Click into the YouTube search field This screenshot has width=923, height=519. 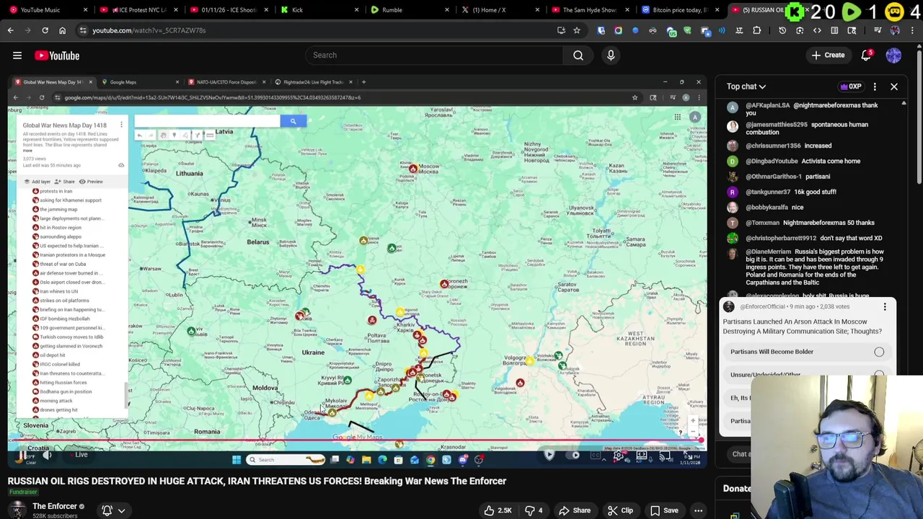(x=434, y=56)
